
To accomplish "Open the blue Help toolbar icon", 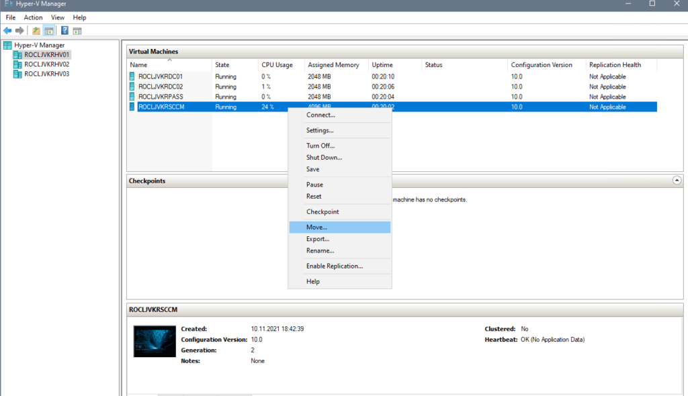I will tap(64, 31).
